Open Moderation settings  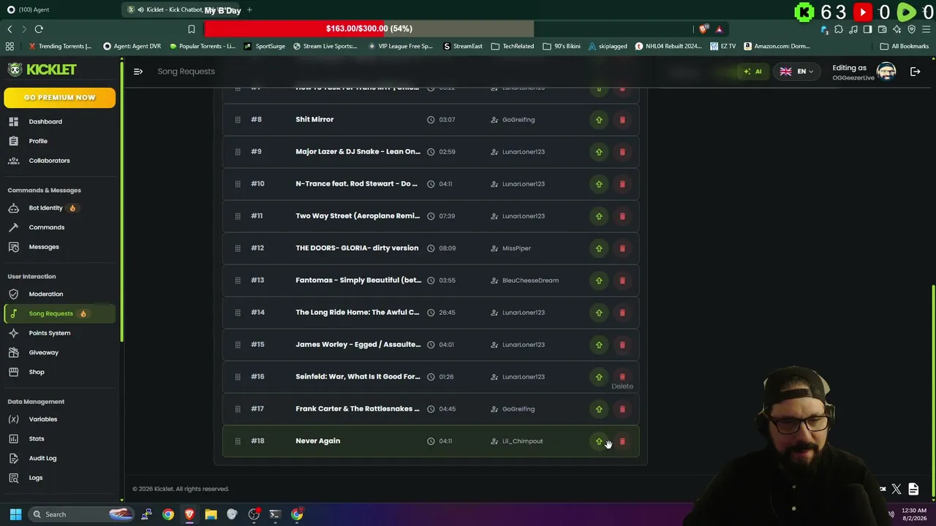46,294
